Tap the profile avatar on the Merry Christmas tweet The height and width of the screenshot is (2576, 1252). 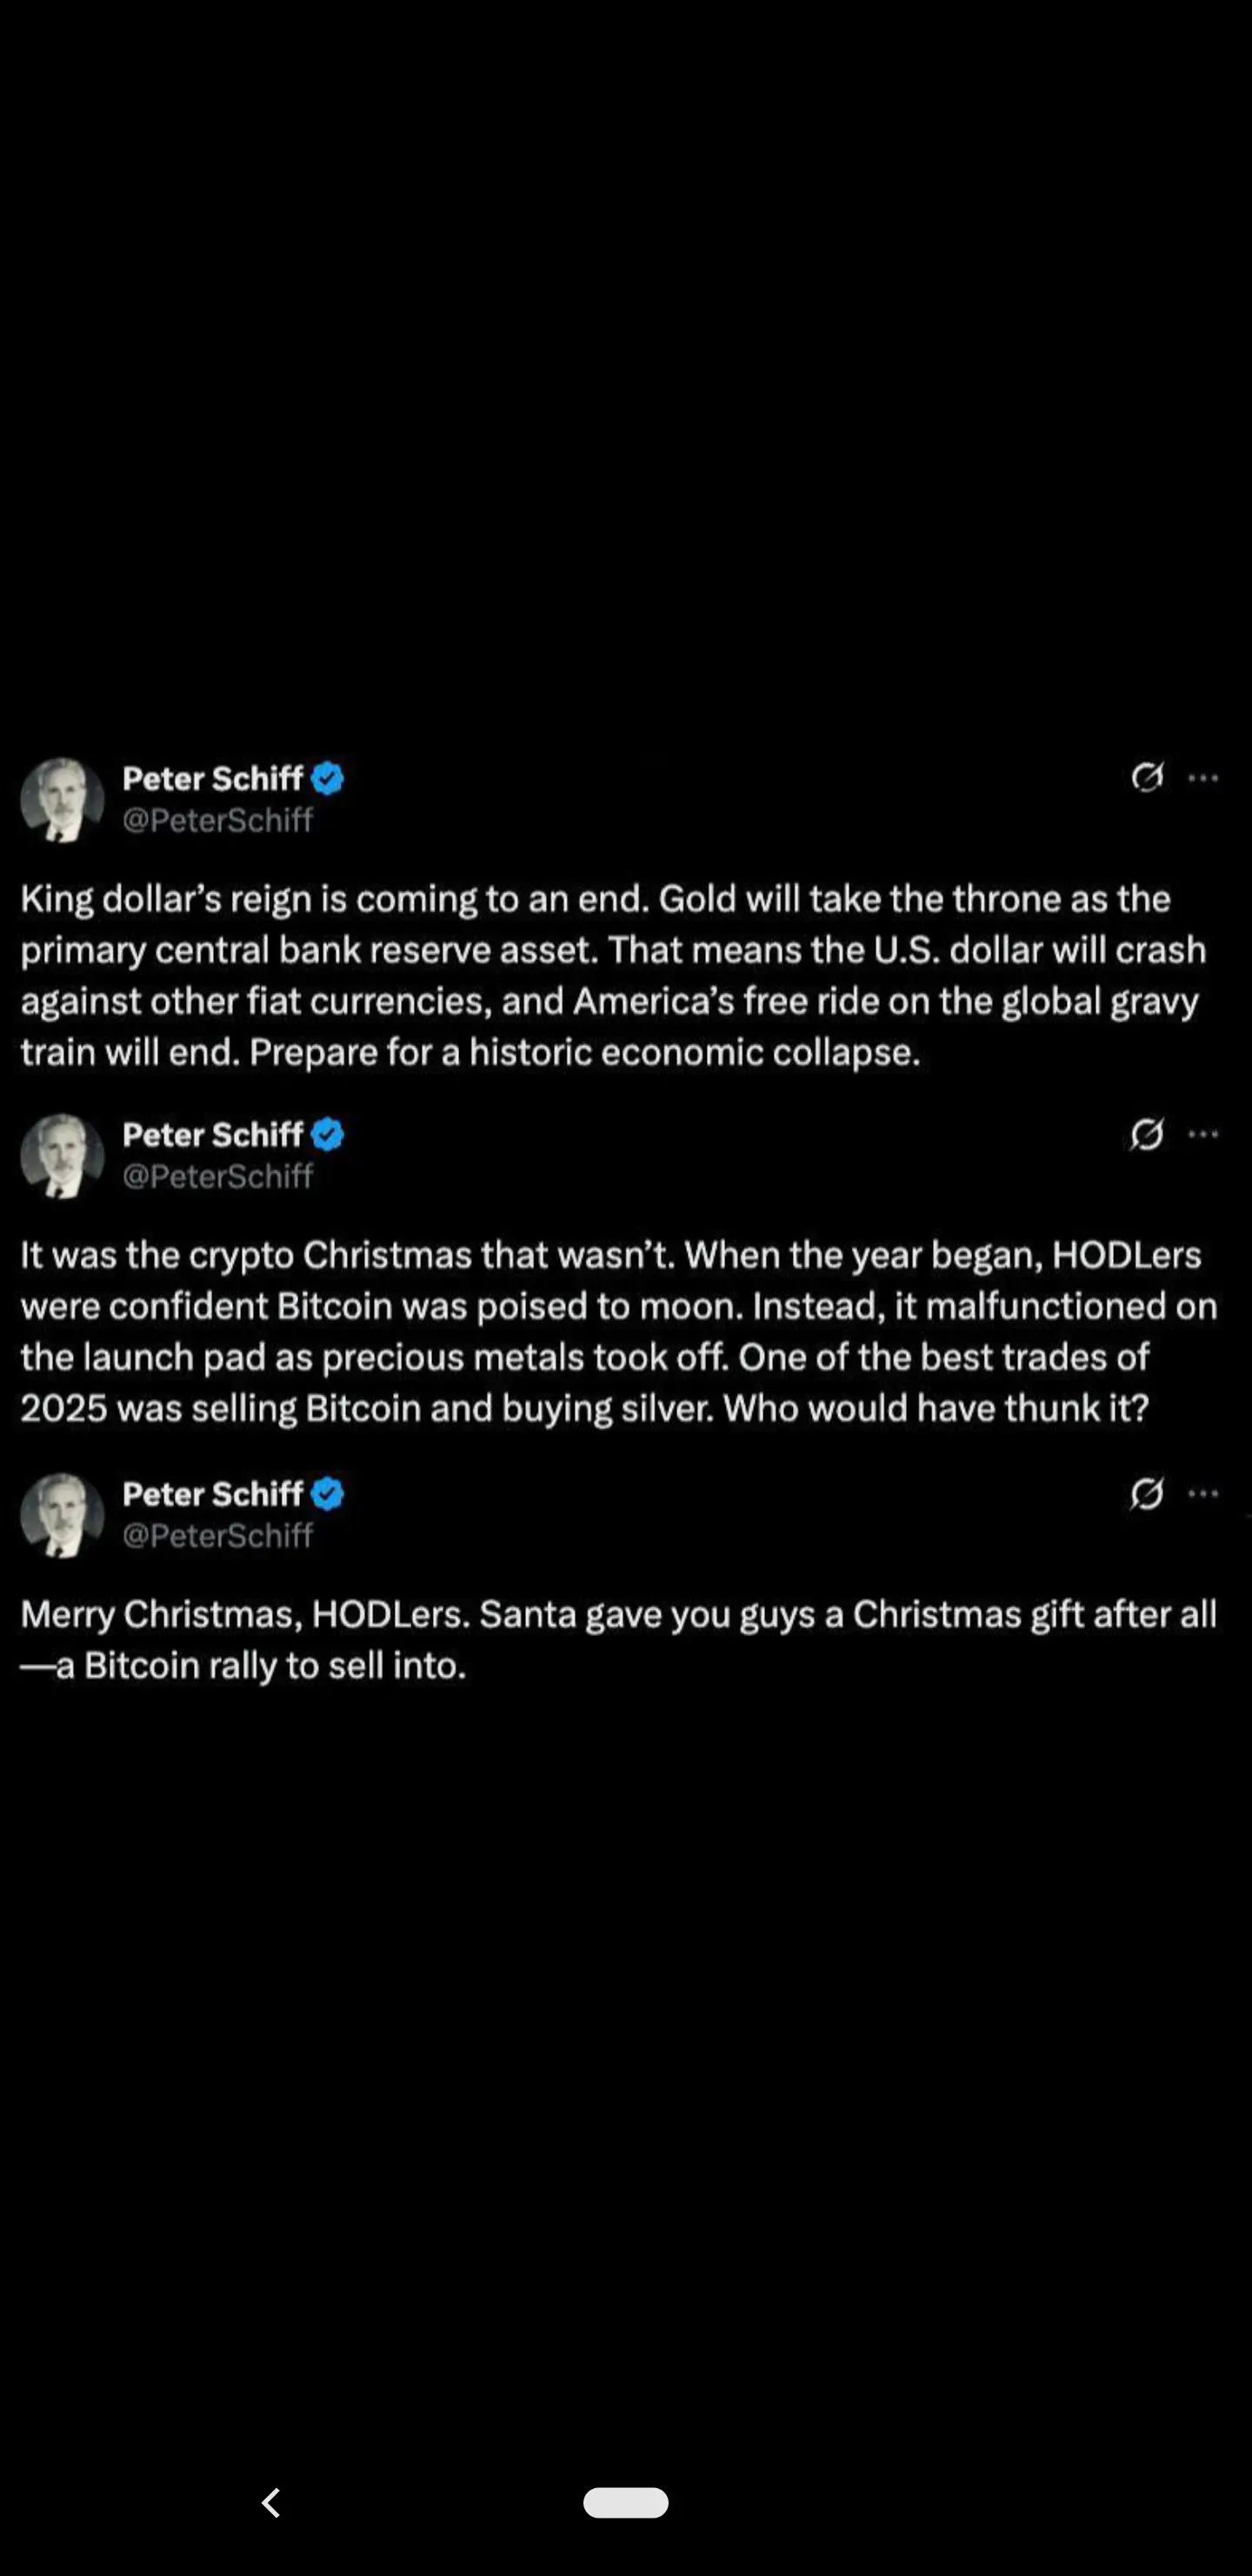[62, 1514]
